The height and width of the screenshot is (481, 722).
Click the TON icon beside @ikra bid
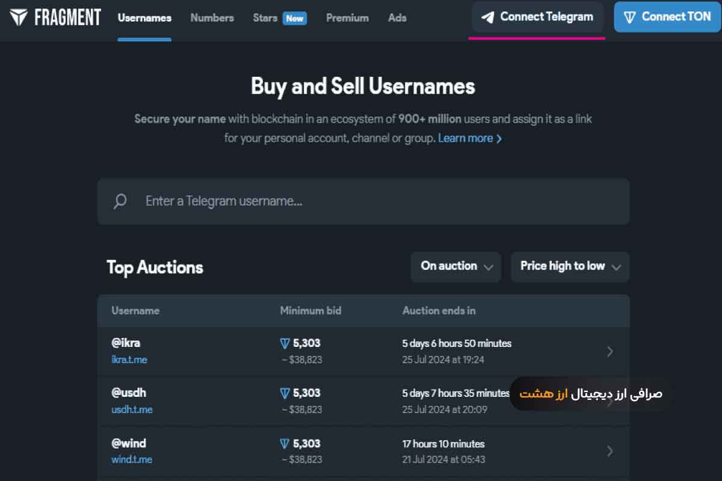tap(285, 343)
